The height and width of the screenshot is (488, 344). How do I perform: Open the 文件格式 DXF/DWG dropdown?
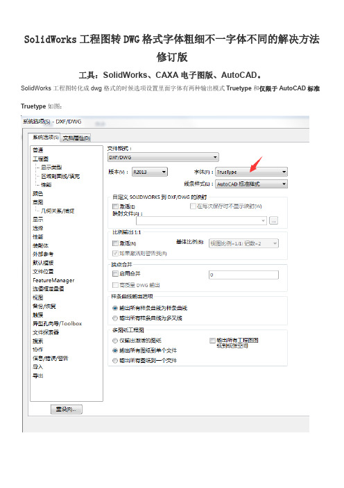coord(163,157)
